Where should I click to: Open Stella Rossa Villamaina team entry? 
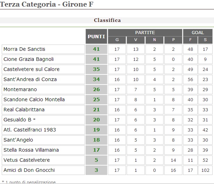(31, 150)
